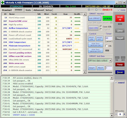Click the SMART status = GOOD log line
This screenshot has width=127, height=118.
24,115
